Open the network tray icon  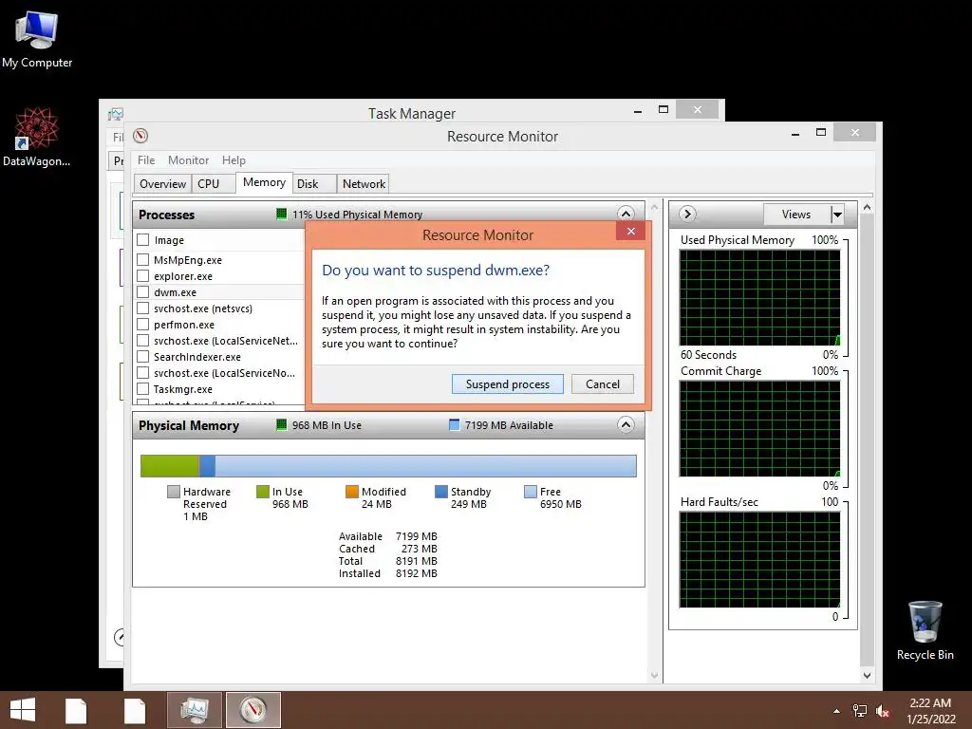click(860, 711)
